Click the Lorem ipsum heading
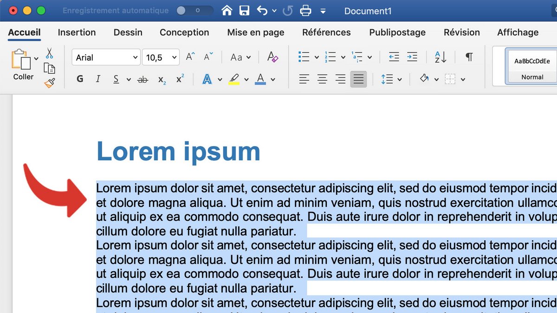The height and width of the screenshot is (313, 557). click(178, 151)
